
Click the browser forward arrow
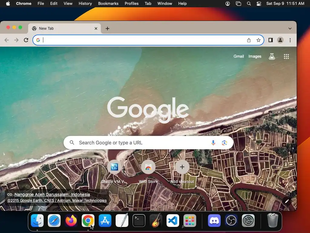(16, 40)
